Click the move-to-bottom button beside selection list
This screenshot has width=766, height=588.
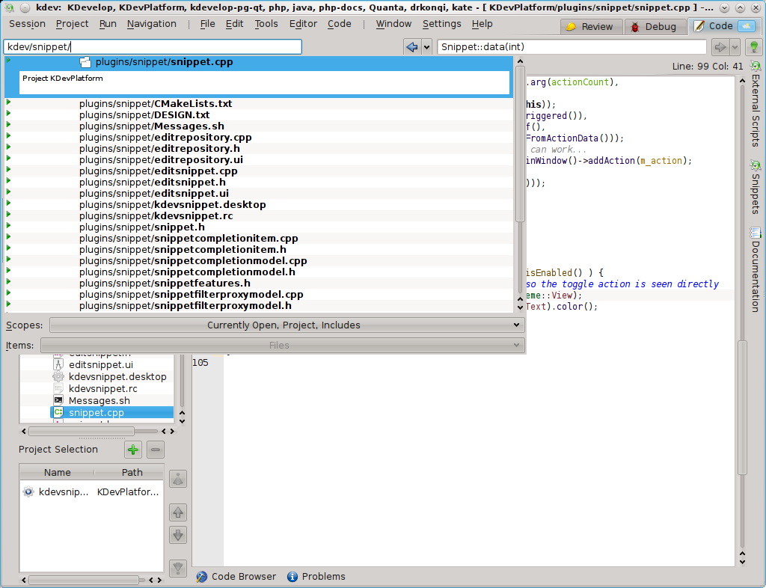click(x=178, y=569)
